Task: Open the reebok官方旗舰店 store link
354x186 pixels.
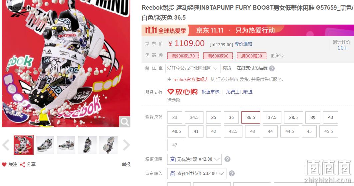Action: point(191,79)
